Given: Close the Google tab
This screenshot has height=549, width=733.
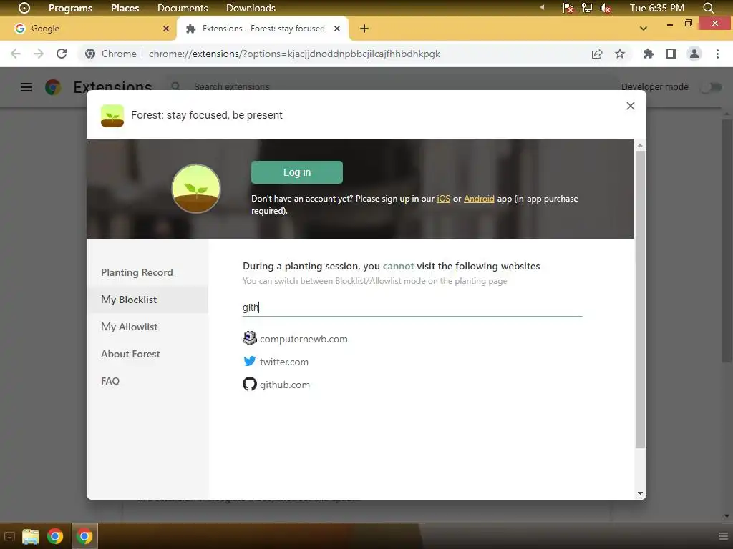Looking at the screenshot, I should pyautogui.click(x=166, y=29).
